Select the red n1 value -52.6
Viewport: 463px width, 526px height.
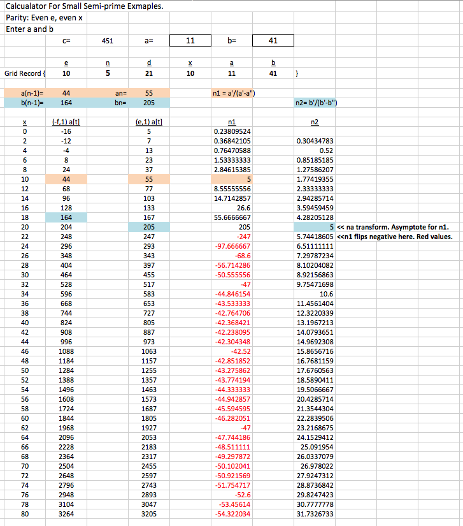232,495
